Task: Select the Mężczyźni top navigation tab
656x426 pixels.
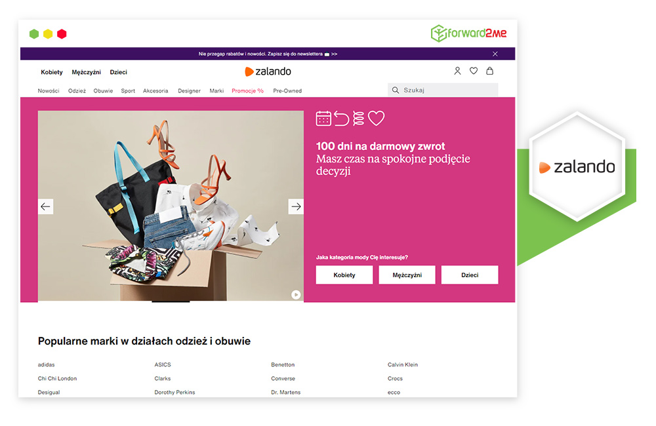Action: pos(86,72)
